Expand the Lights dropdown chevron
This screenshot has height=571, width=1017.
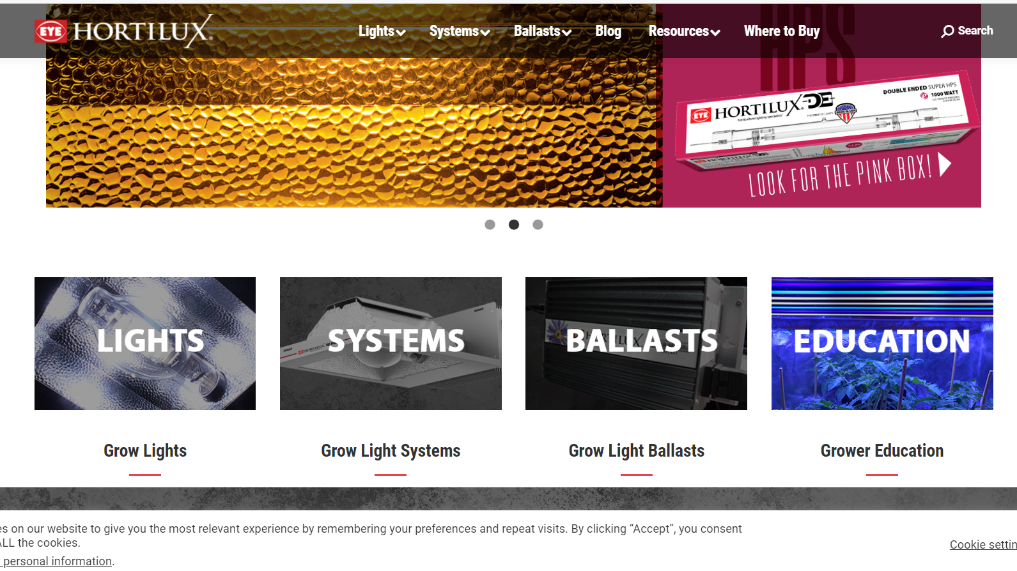click(x=401, y=33)
